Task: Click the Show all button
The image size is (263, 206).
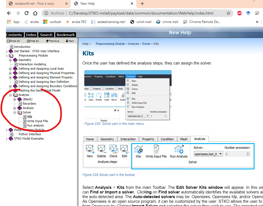Action: pos(13,41)
